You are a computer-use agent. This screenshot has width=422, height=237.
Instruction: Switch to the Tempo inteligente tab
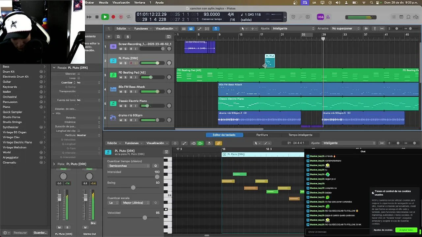300,135
